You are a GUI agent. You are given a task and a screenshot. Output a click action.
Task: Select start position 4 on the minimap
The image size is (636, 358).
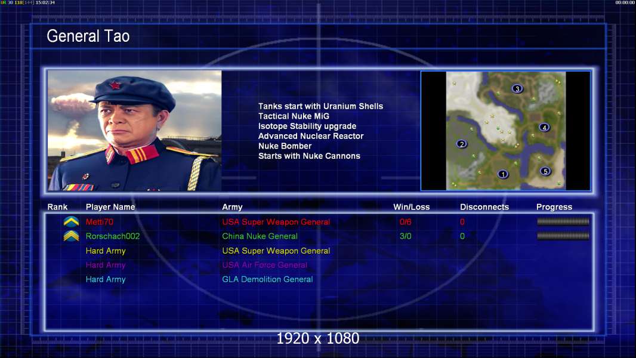pyautogui.click(x=544, y=127)
